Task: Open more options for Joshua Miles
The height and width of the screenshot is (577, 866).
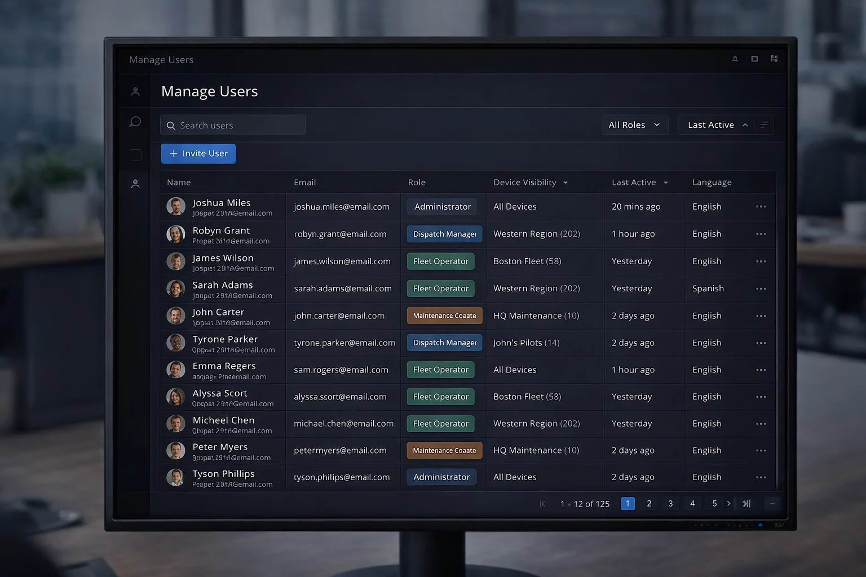Action: (x=761, y=207)
